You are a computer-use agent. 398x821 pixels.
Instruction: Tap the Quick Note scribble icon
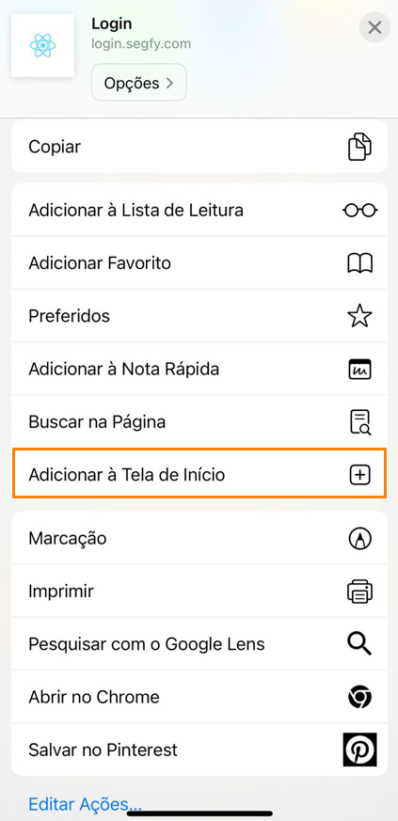click(359, 370)
